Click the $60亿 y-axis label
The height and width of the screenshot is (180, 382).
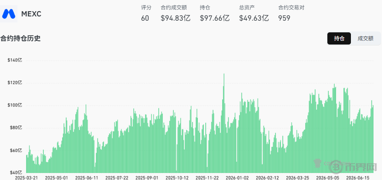coord(16,150)
